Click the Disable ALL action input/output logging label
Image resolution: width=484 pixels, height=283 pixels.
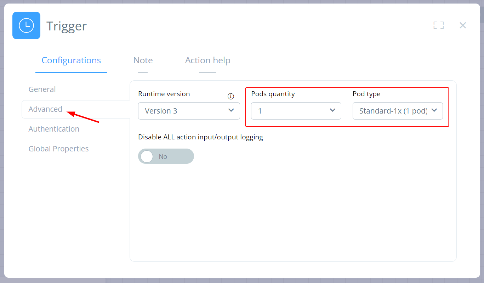(200, 137)
